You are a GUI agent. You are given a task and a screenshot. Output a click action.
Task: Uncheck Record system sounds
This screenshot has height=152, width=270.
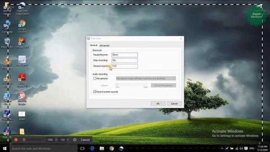click(94, 92)
